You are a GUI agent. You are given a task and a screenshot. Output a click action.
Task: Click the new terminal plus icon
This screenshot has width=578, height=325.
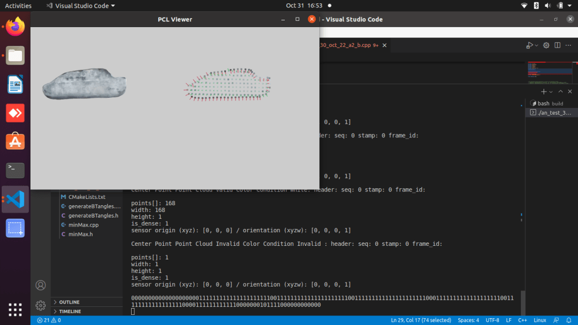[543, 91]
